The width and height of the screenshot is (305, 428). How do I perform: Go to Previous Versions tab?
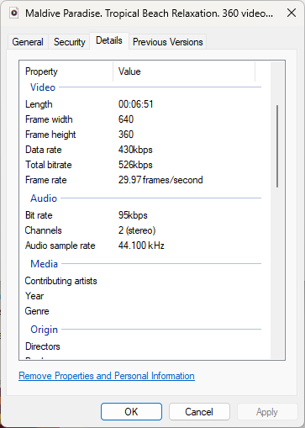pyautogui.click(x=167, y=42)
